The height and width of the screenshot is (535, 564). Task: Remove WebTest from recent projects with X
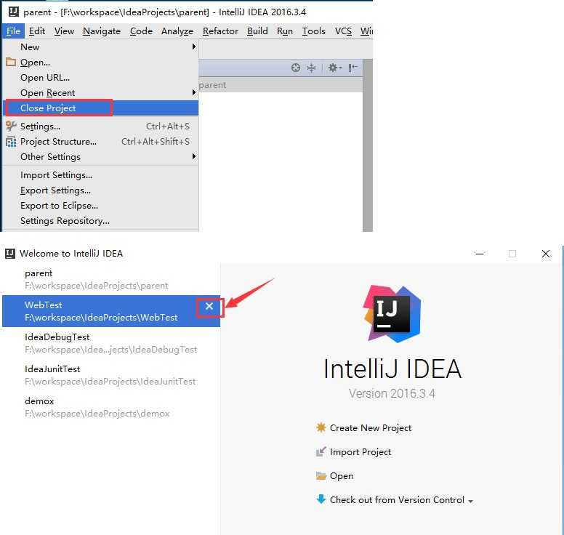pos(209,307)
